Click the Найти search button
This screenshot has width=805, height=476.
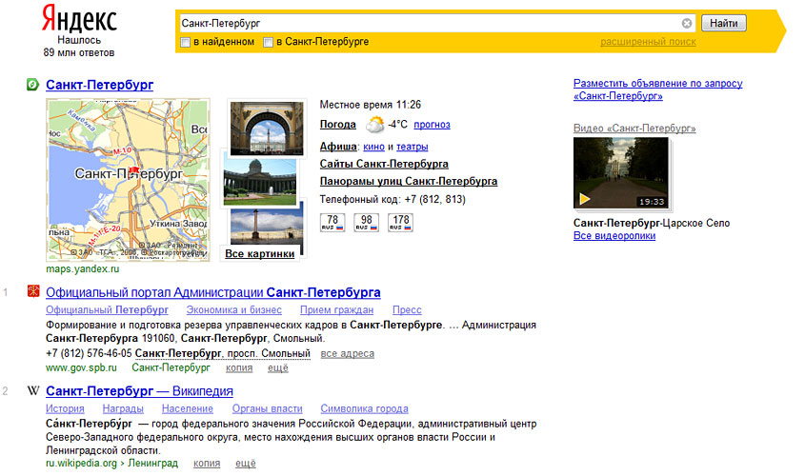[724, 23]
